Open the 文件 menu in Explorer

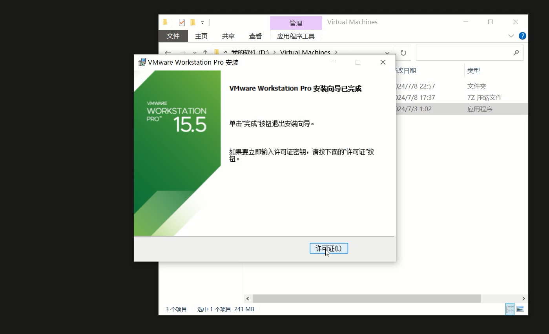tap(173, 36)
